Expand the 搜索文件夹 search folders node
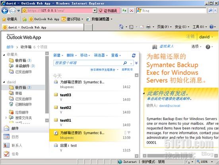The height and width of the screenshot is (165, 219). [x=6, y=118]
